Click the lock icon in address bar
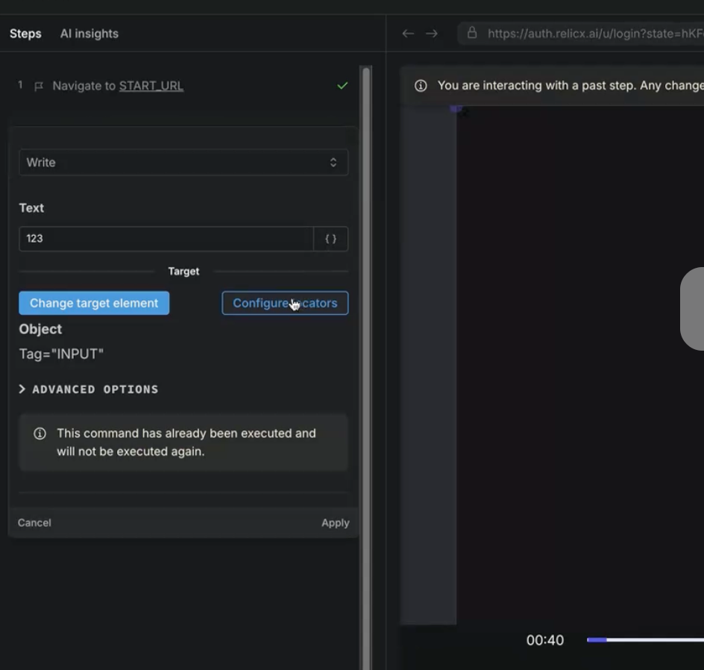The width and height of the screenshot is (704, 670). [471, 34]
